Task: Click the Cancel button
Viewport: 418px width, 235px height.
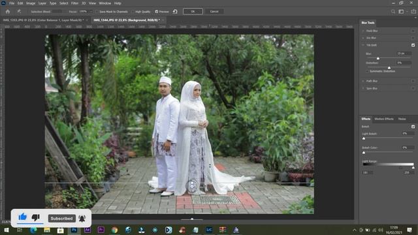Action: click(x=214, y=12)
